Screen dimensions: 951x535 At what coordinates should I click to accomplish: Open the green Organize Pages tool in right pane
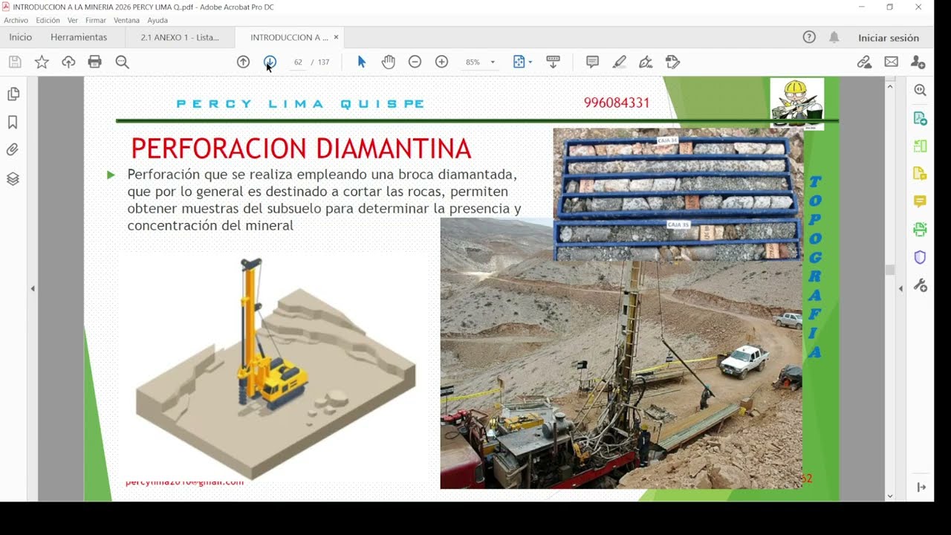coord(920,146)
